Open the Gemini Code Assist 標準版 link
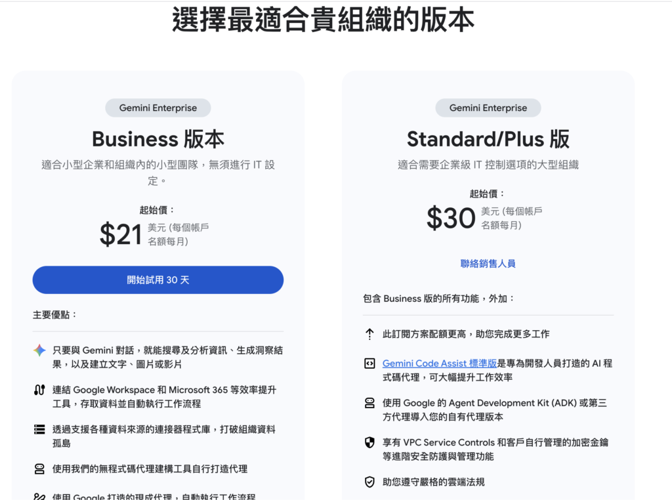The height and width of the screenshot is (500, 672). pyautogui.click(x=439, y=363)
